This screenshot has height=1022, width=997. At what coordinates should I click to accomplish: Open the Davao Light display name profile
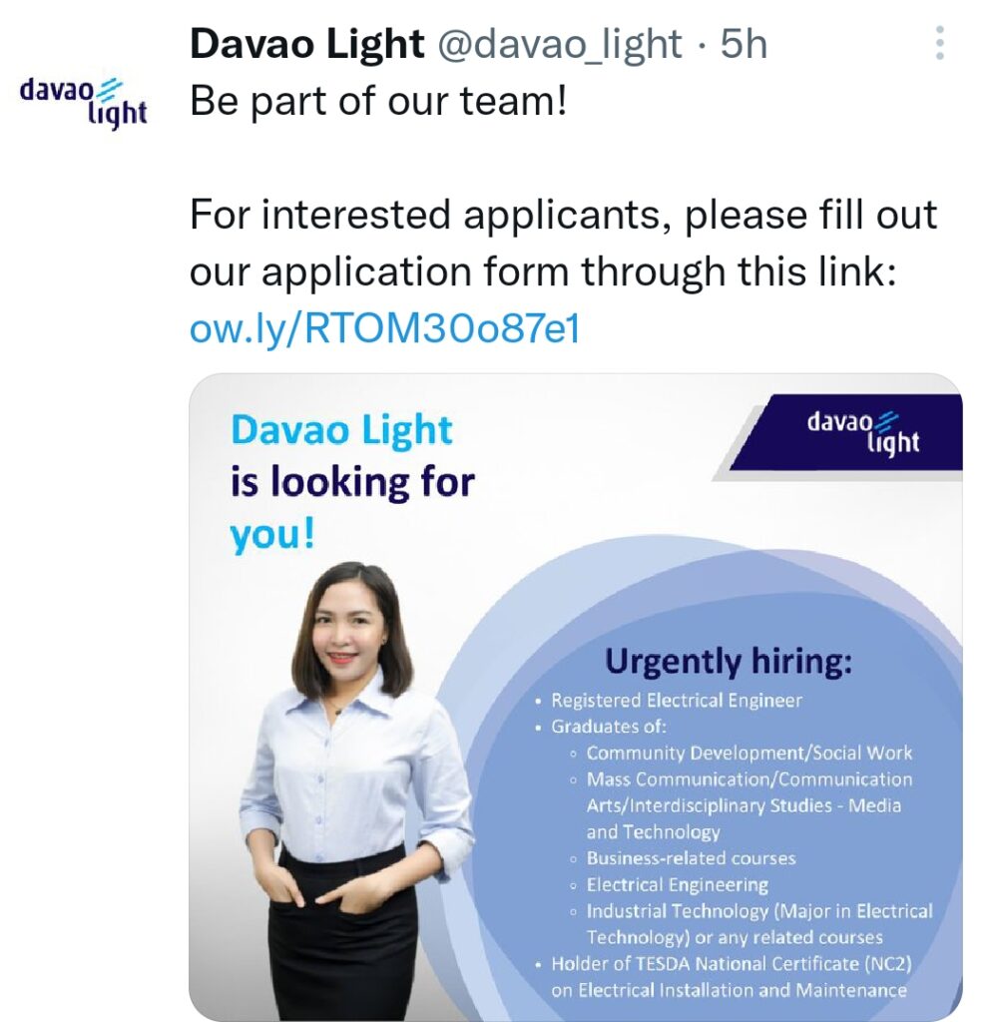pos(307,44)
